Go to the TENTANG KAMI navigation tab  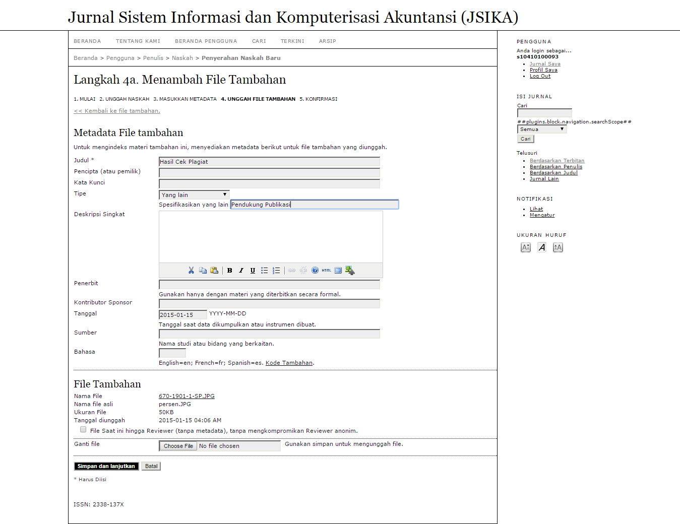[138, 41]
